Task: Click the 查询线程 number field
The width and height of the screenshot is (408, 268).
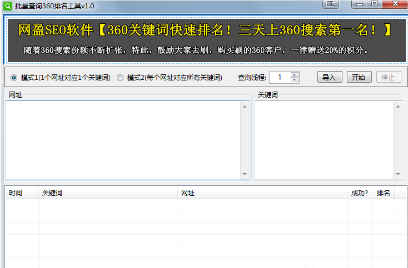Action: tap(280, 77)
